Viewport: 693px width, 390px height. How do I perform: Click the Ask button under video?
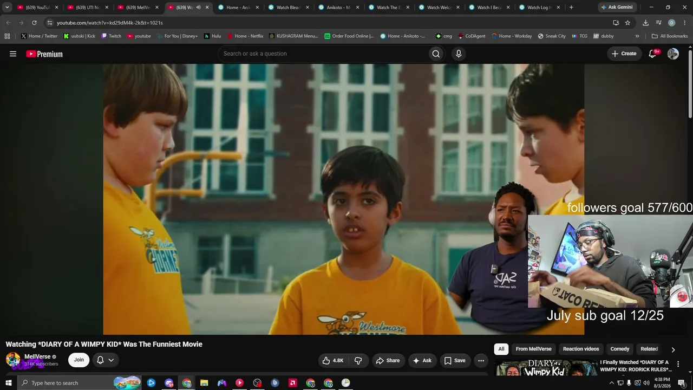422,360
